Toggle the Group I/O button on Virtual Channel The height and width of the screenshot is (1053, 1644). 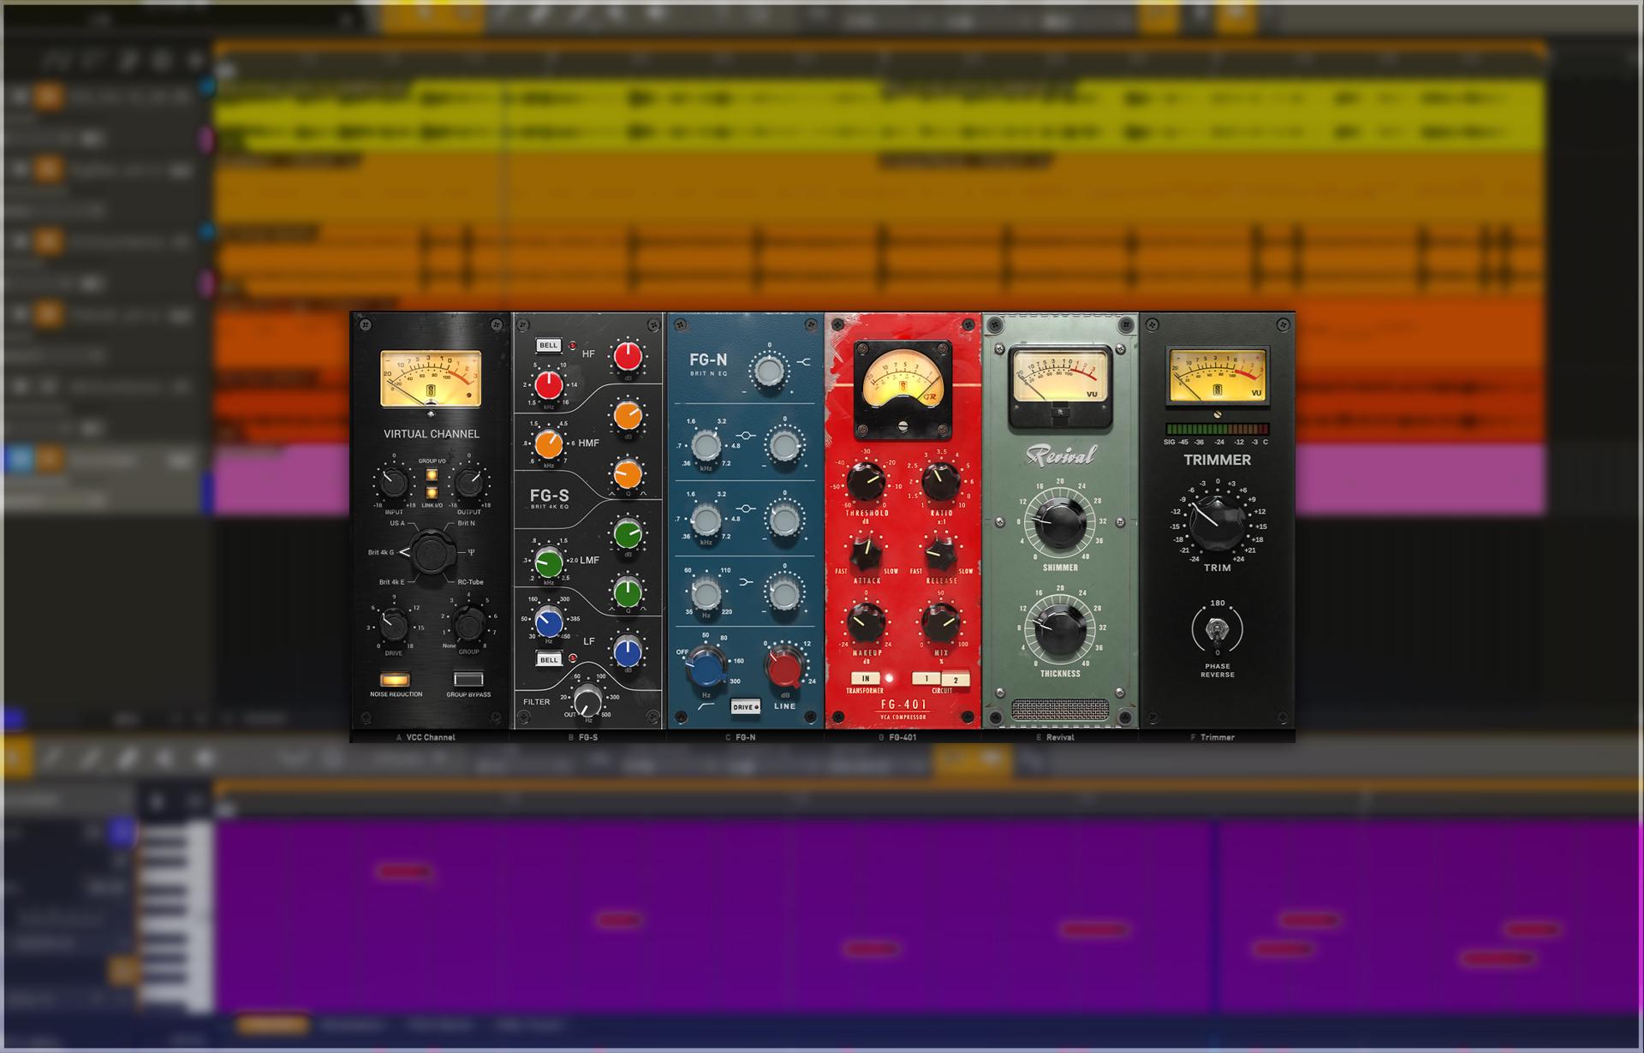tap(432, 475)
